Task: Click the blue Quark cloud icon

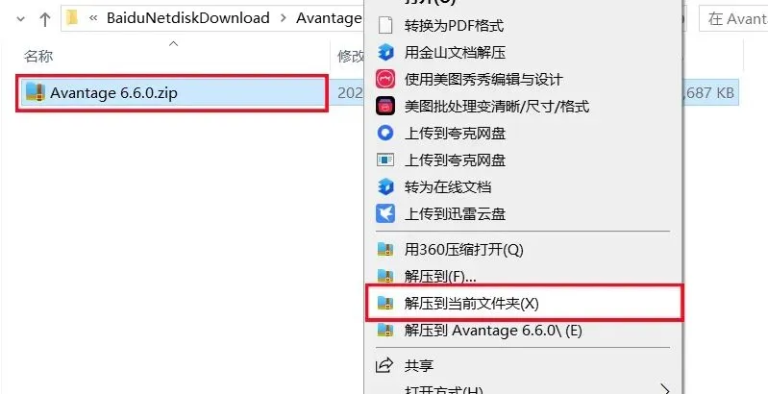Action: (385, 133)
